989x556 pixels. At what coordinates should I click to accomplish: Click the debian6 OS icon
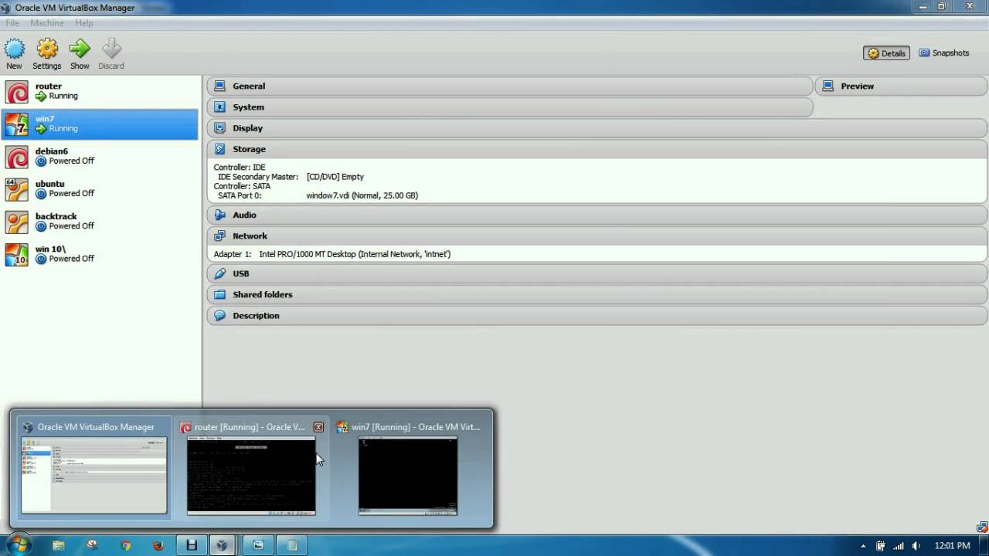(17, 157)
